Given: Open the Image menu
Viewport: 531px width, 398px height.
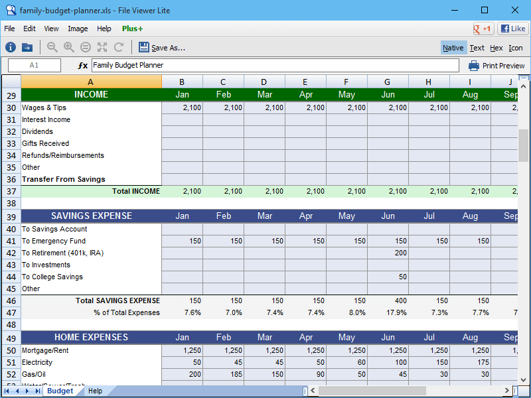Looking at the screenshot, I should click(78, 29).
